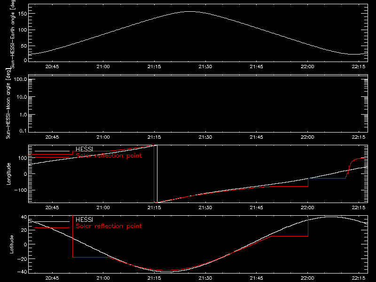Image resolution: width=376 pixels, height=282 pixels.
Task: Select 22:00 label under Sun-HESSI-Earth plot
Action: [307, 67]
